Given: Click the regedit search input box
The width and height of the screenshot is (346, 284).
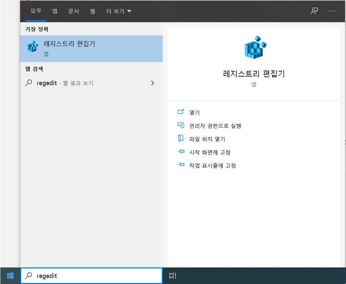Looking at the screenshot, I should (x=96, y=276).
